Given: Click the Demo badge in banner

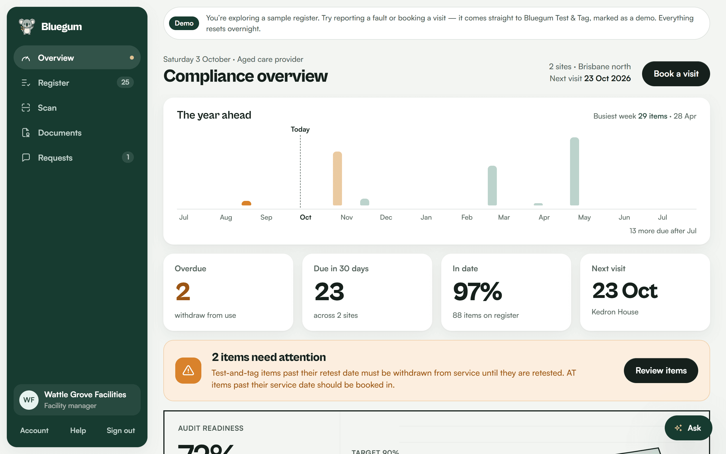Looking at the screenshot, I should click(184, 23).
